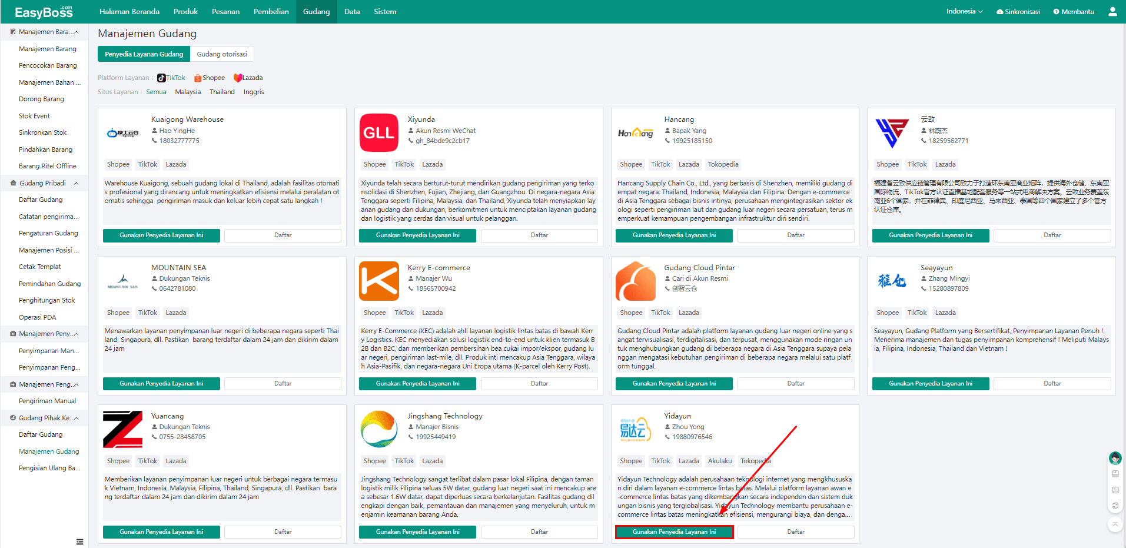Viewport: 1126px width, 548px height.
Task: Click the Sinkronisasi cloud icon
Action: tap(999, 12)
